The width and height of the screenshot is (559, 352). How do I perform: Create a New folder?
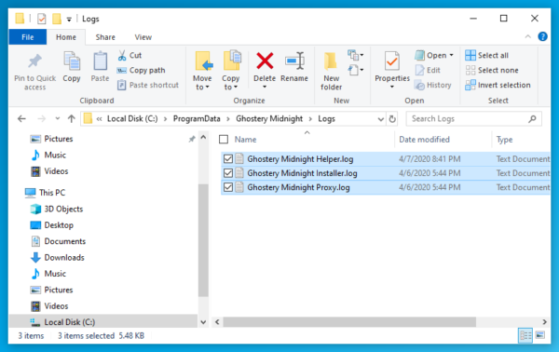pyautogui.click(x=331, y=71)
